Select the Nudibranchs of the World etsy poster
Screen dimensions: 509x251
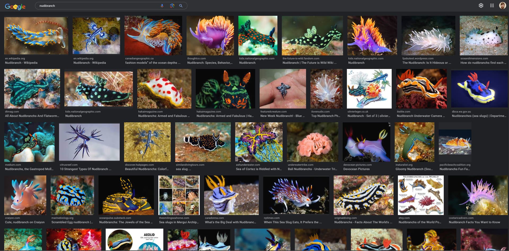coord(420,195)
